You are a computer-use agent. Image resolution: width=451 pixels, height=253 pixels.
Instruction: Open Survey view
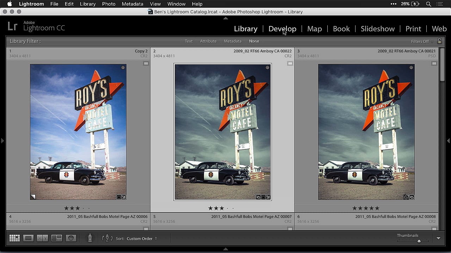tap(57, 238)
